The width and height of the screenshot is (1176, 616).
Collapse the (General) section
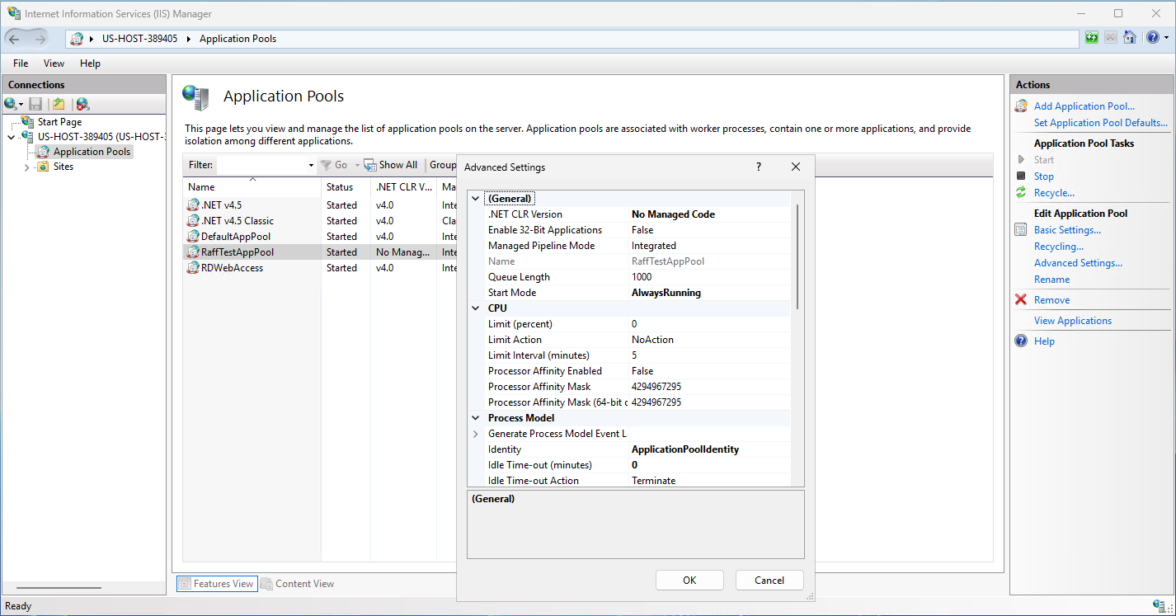pyautogui.click(x=475, y=199)
